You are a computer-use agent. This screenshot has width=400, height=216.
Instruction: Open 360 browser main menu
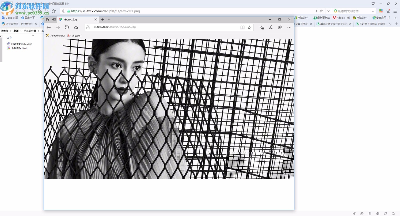click(x=395, y=11)
